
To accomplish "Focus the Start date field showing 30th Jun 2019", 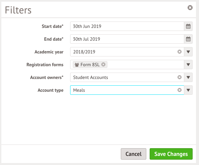I will point(127,26).
